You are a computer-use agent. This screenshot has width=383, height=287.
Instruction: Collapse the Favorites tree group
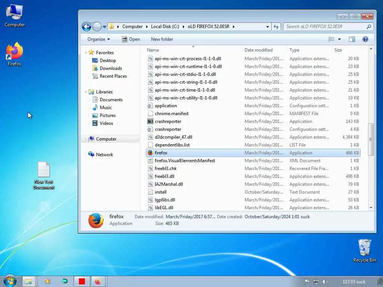coord(86,52)
